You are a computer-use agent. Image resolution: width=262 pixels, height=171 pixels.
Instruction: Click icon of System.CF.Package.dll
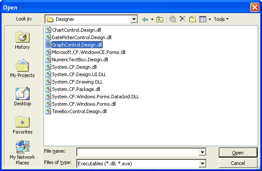point(48,89)
